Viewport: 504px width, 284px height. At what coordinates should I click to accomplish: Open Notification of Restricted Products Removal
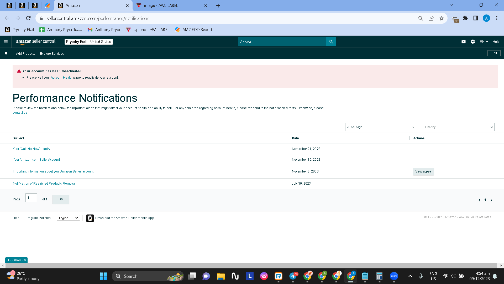tap(44, 184)
